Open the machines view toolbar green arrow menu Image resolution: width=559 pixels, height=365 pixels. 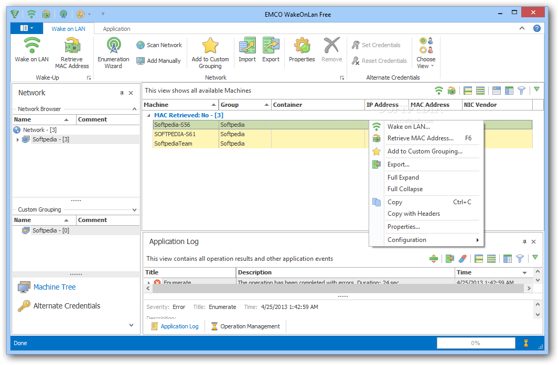[536, 90]
